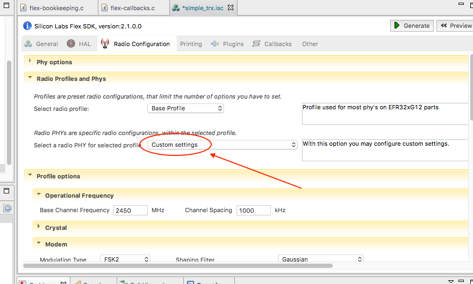The image size is (473, 284).
Task: Collapse the Radio Profiles and Phys section
Action: tap(30, 78)
